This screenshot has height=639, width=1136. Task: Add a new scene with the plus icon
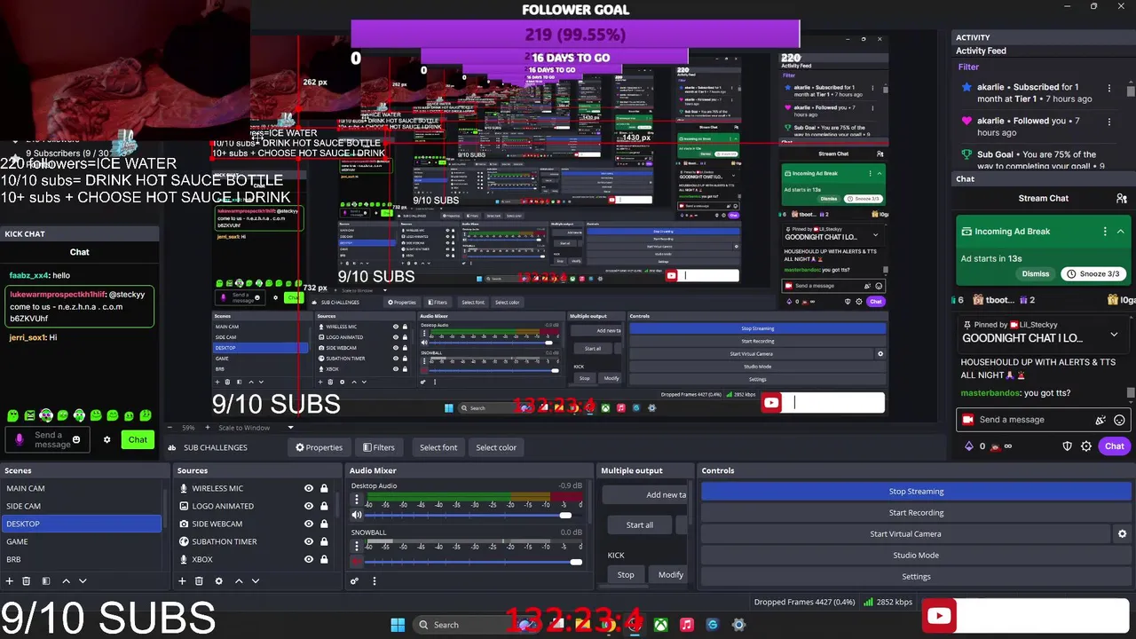[x=9, y=581]
